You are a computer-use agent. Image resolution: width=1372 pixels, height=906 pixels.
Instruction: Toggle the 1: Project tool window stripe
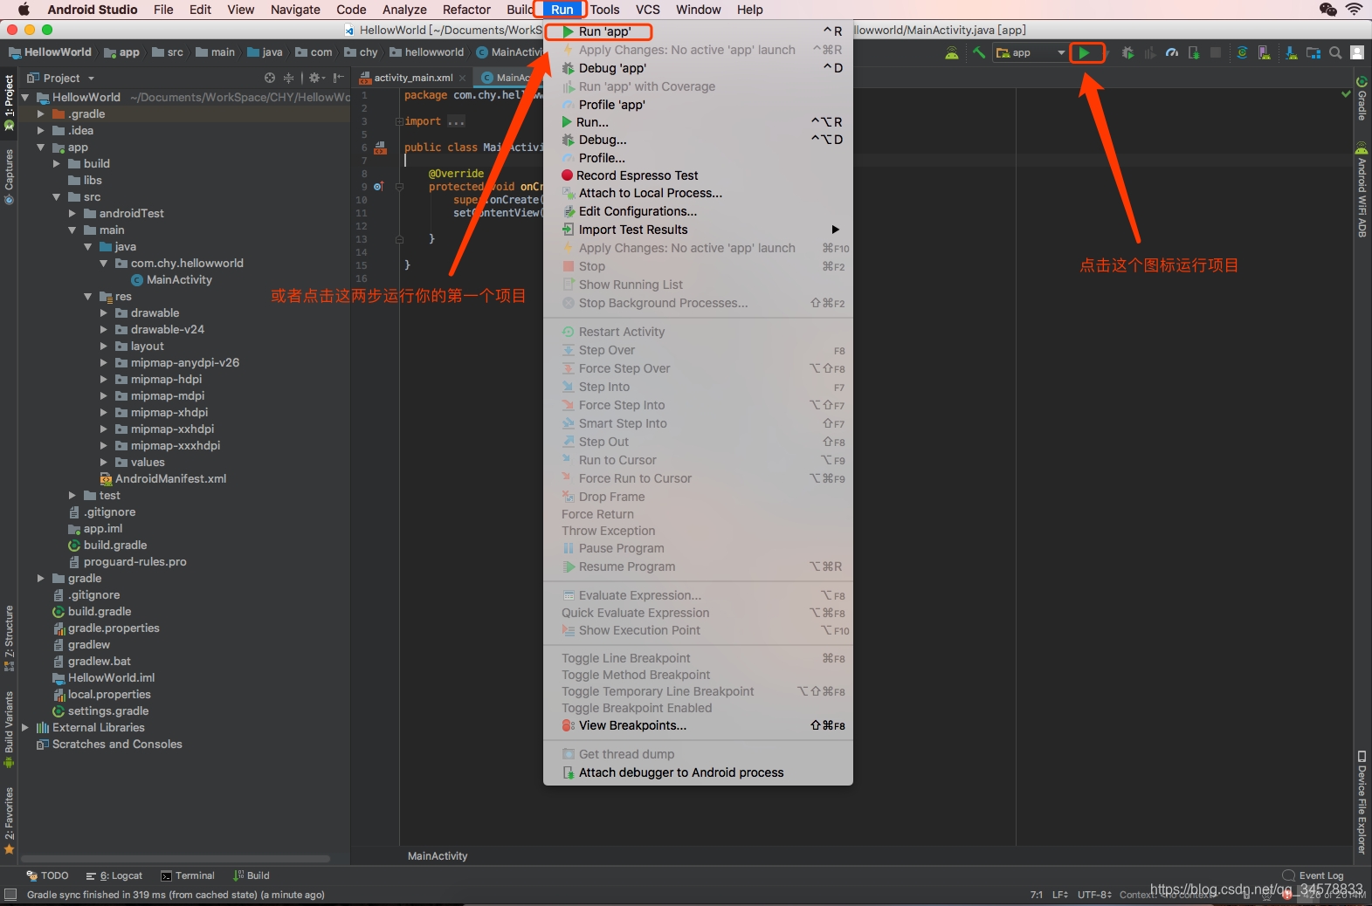pyautogui.click(x=9, y=102)
